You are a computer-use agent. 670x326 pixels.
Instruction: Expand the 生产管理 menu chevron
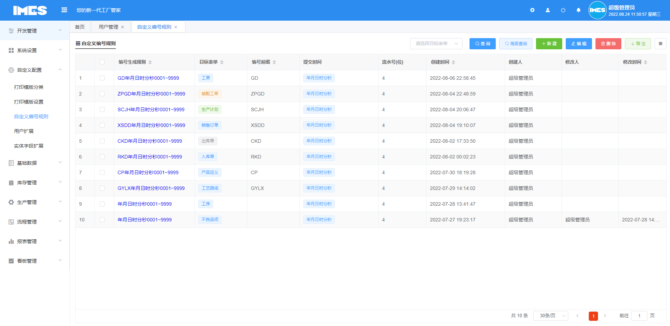(x=60, y=202)
